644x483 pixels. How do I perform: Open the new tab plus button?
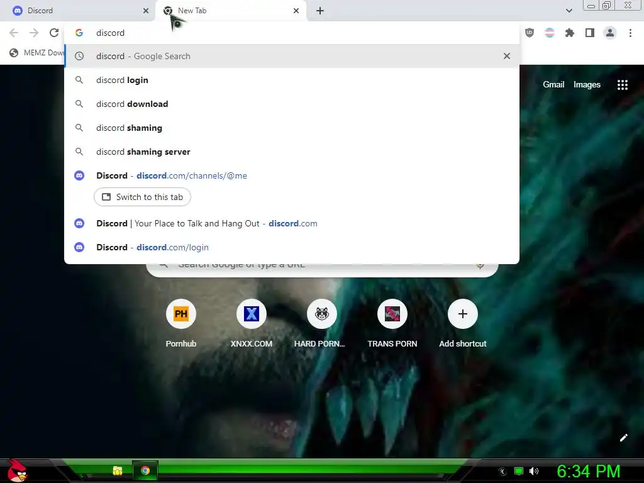pyautogui.click(x=320, y=11)
